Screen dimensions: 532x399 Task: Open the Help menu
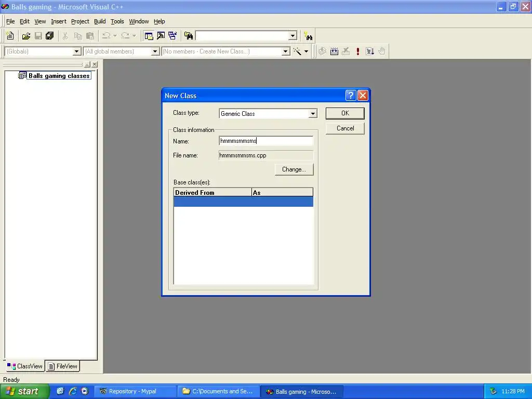coord(159,21)
